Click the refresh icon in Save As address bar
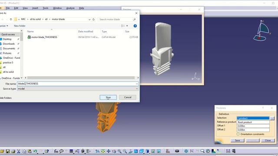This screenshot has width=278, height=156. point(94,19)
